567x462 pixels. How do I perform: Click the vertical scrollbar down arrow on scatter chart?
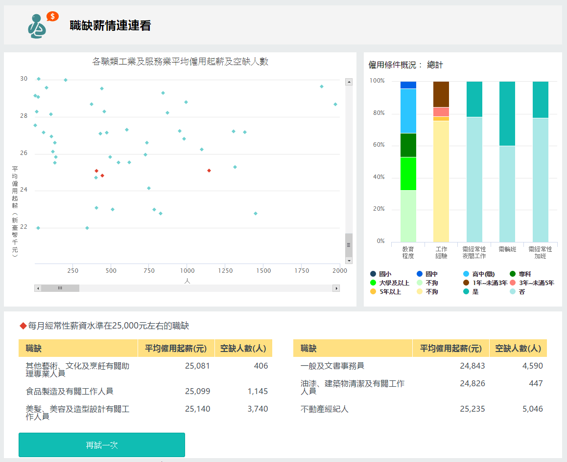coord(349,261)
